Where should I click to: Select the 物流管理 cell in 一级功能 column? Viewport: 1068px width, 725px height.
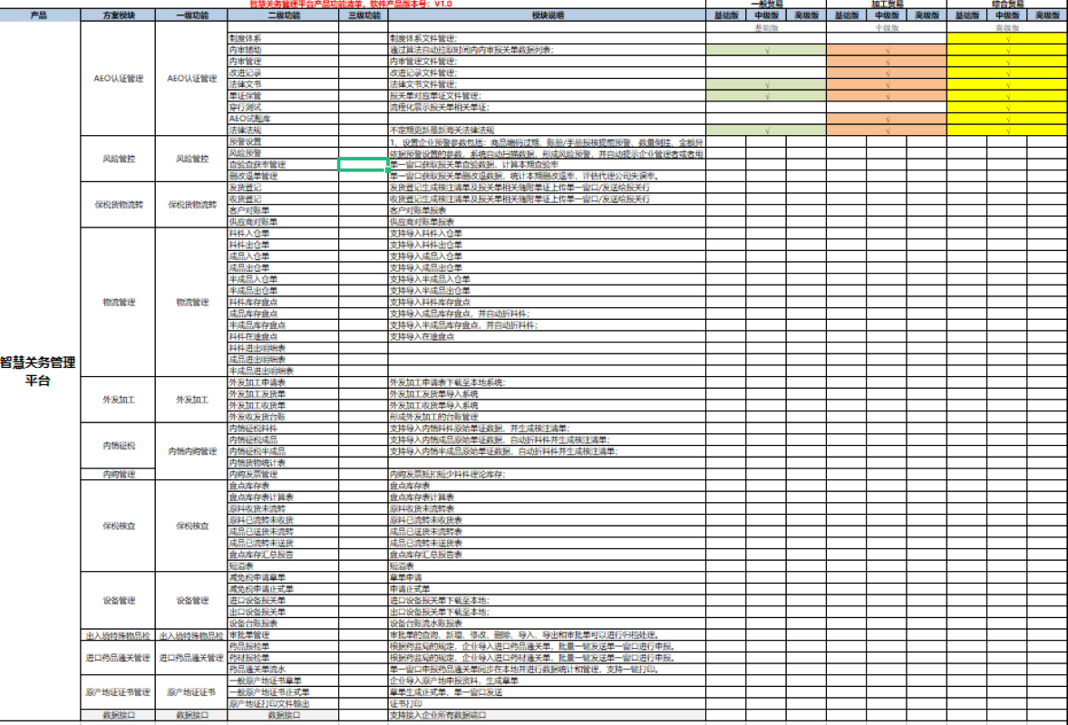pos(192,302)
